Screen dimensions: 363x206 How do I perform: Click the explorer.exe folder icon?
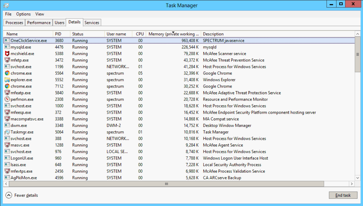(x=7, y=80)
